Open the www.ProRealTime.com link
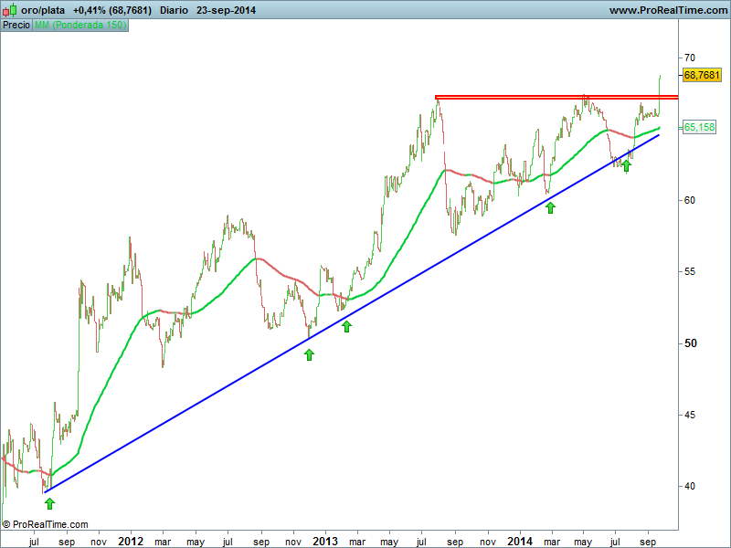 tap(668, 10)
